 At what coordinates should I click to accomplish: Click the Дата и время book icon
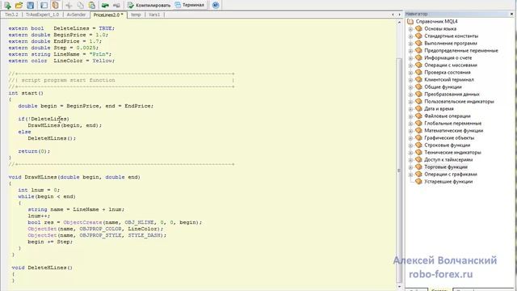418,108
